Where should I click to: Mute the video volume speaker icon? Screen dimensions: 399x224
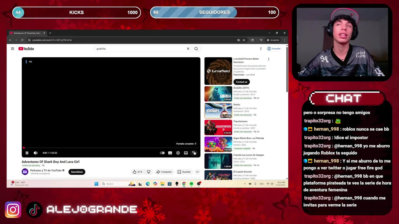tap(36, 153)
